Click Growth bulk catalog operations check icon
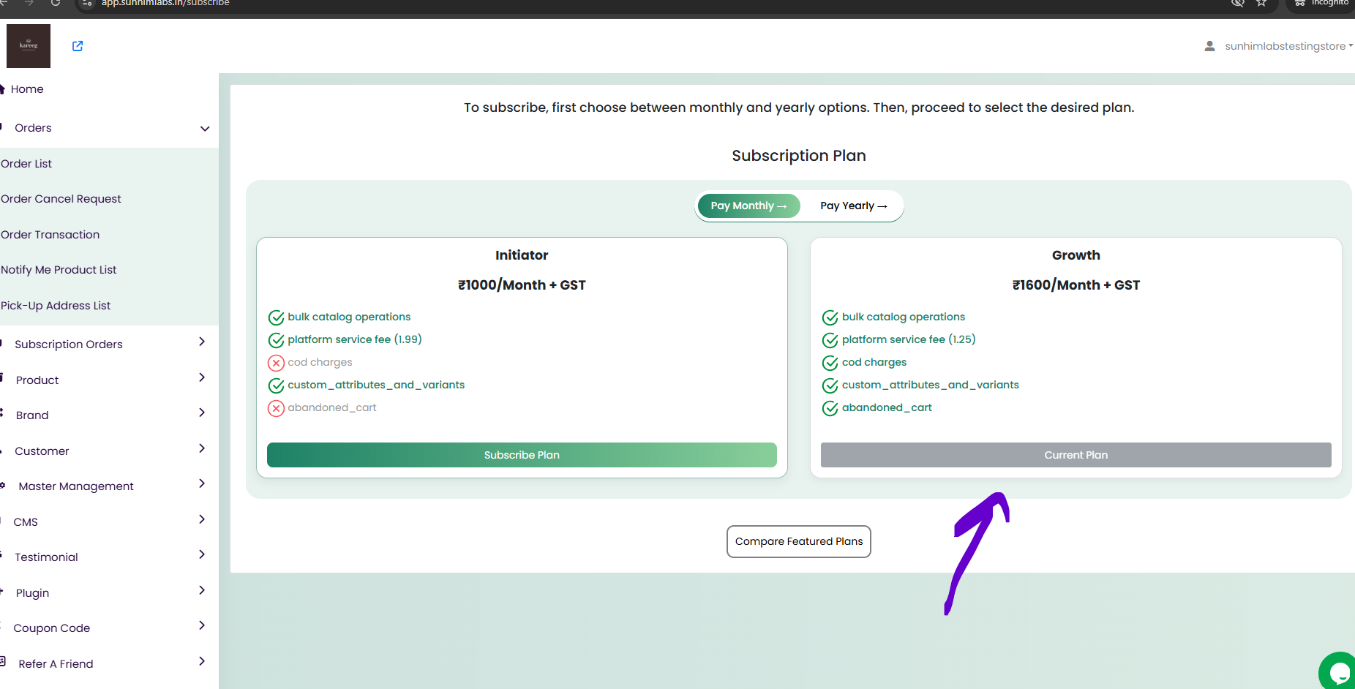 coord(830,317)
